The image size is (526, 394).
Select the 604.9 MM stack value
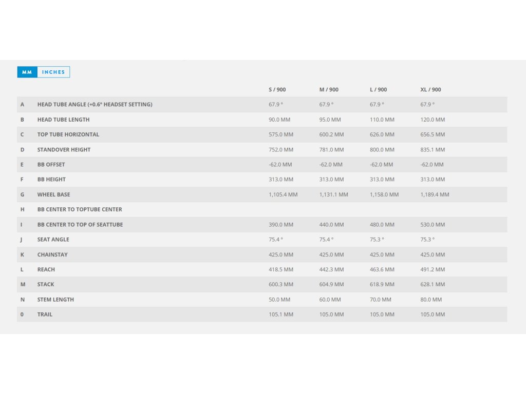pos(331,284)
